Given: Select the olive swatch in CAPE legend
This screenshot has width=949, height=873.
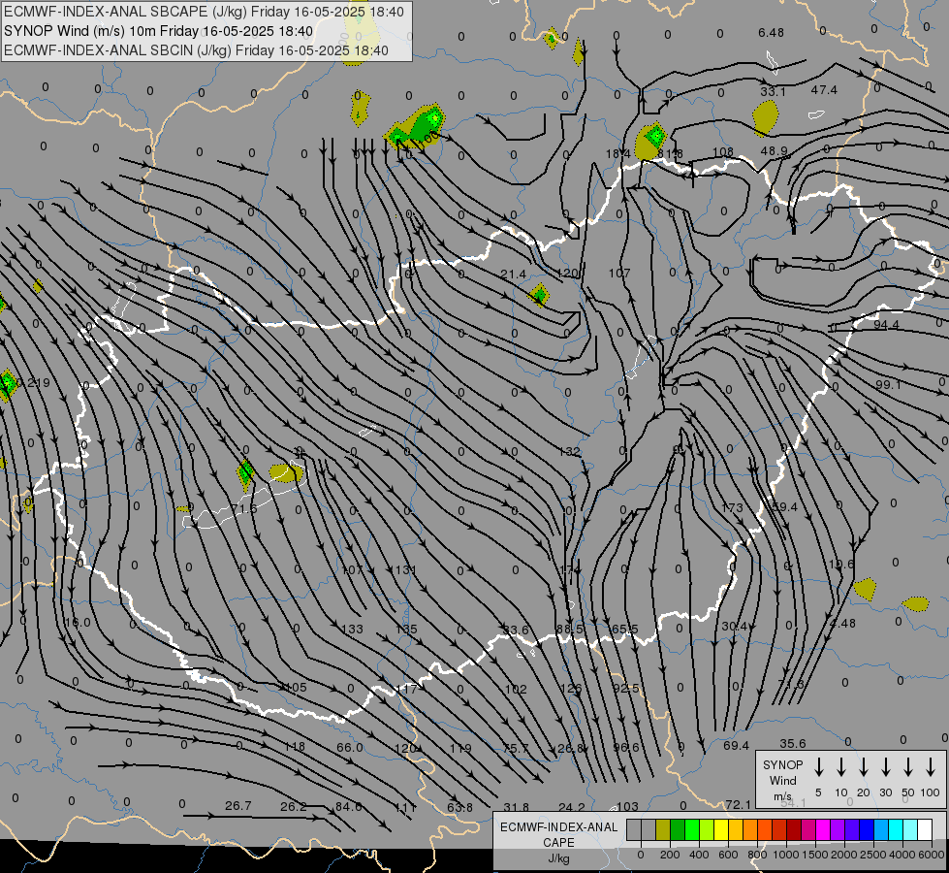Looking at the screenshot, I should click(x=663, y=830).
